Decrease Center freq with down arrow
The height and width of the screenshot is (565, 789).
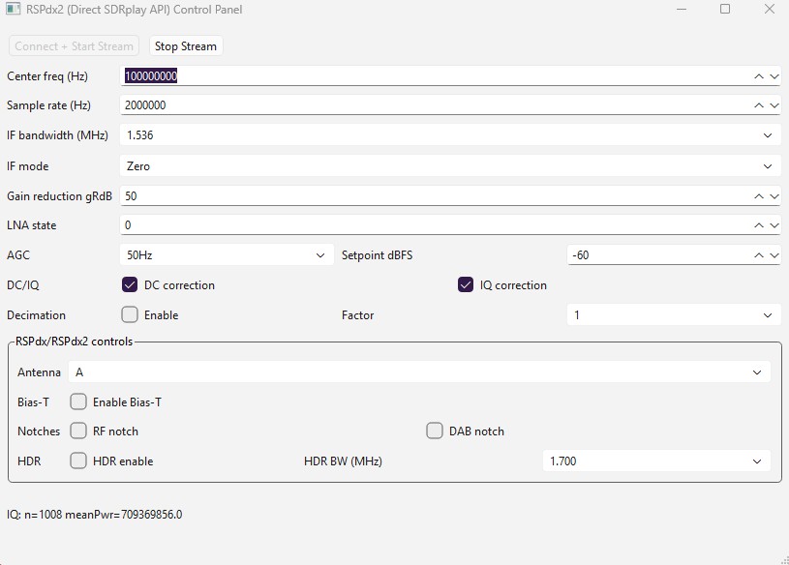click(x=774, y=76)
